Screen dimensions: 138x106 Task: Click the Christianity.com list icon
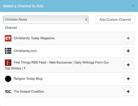(x=8, y=51)
